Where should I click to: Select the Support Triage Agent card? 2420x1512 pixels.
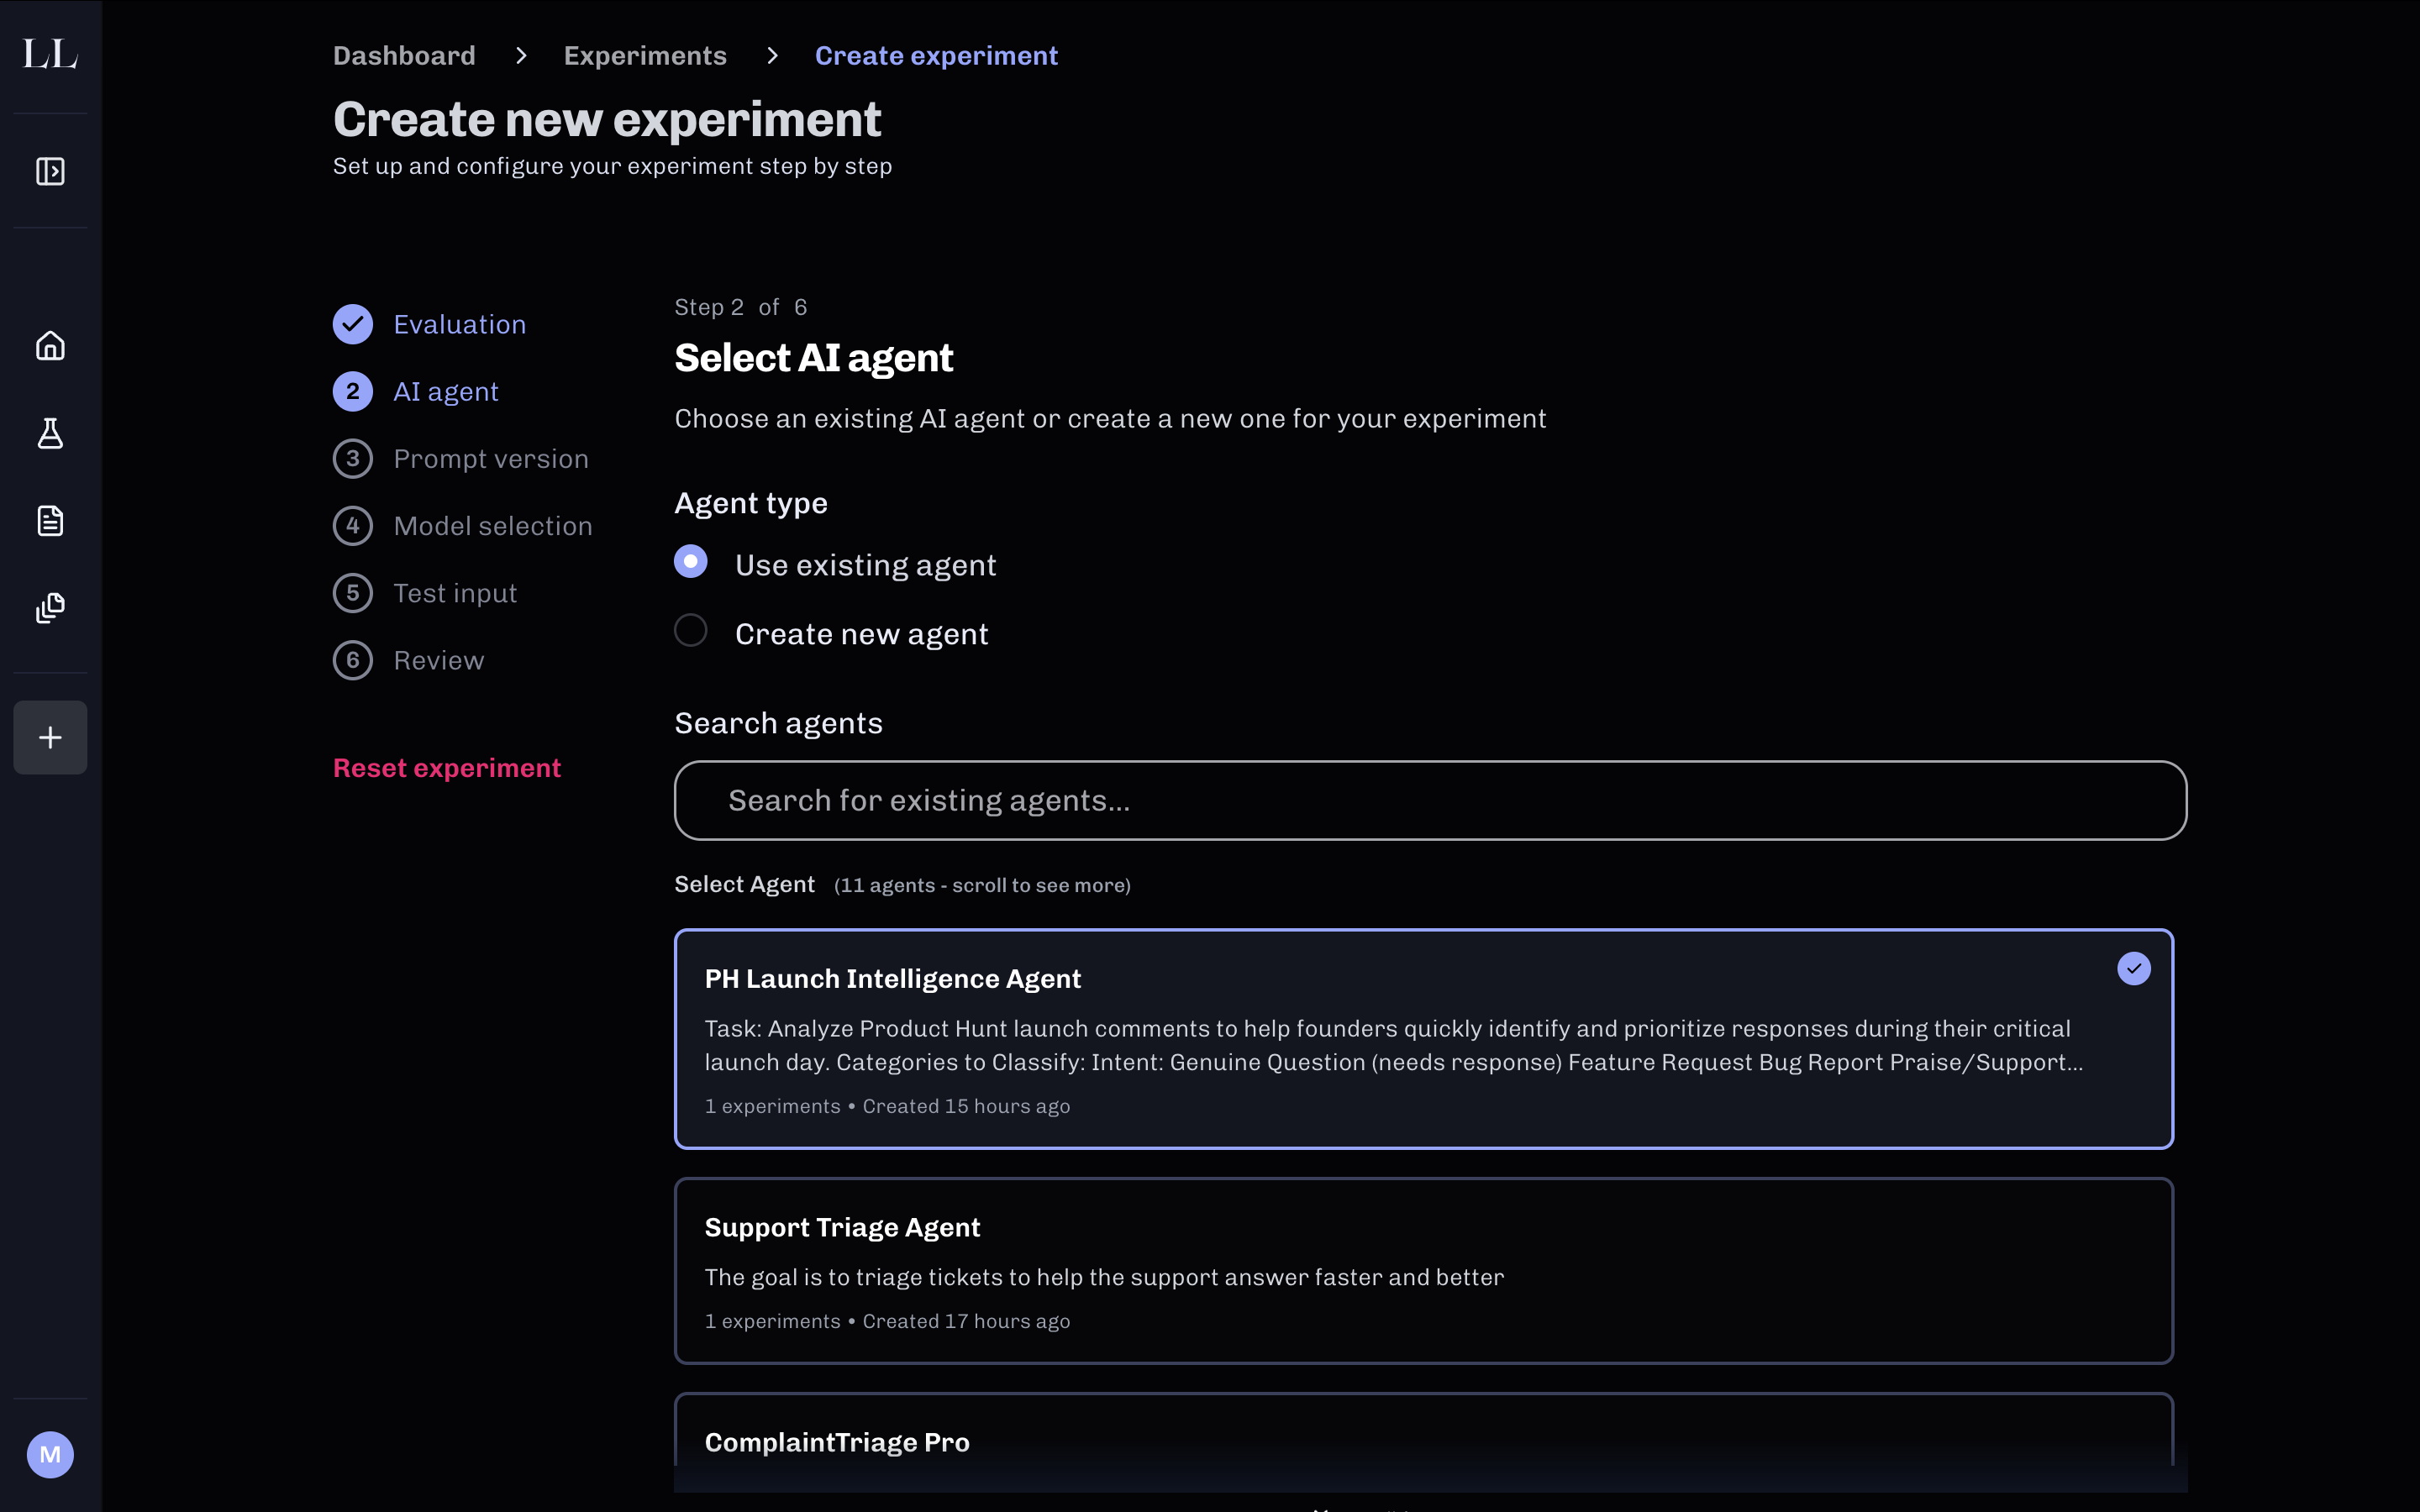pyautogui.click(x=1423, y=1270)
